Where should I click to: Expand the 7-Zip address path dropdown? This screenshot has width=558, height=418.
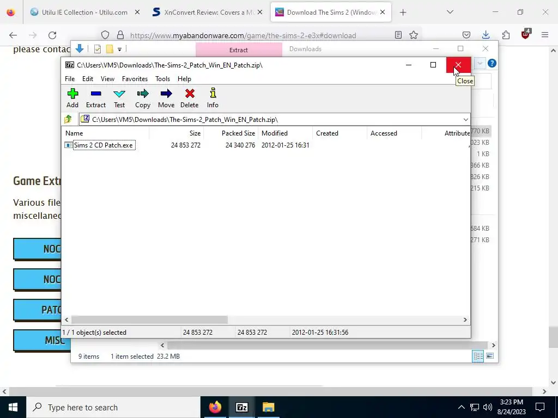(x=465, y=119)
